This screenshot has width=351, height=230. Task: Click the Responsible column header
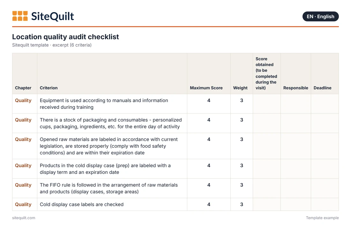point(296,88)
